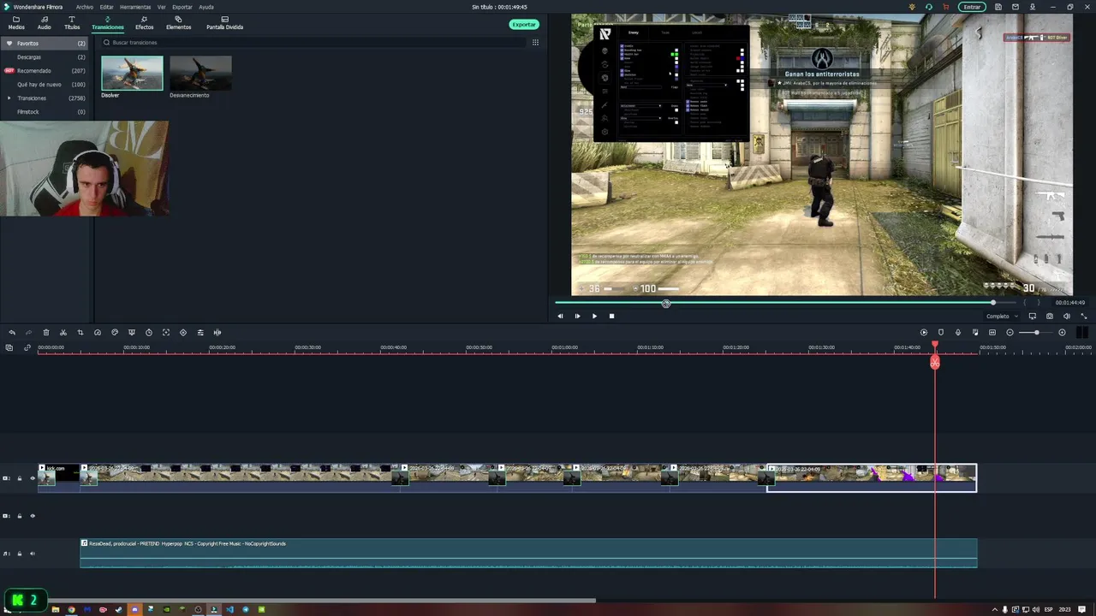Click the preview display monitor icon
This screenshot has width=1096, height=616.
pos(1033,316)
